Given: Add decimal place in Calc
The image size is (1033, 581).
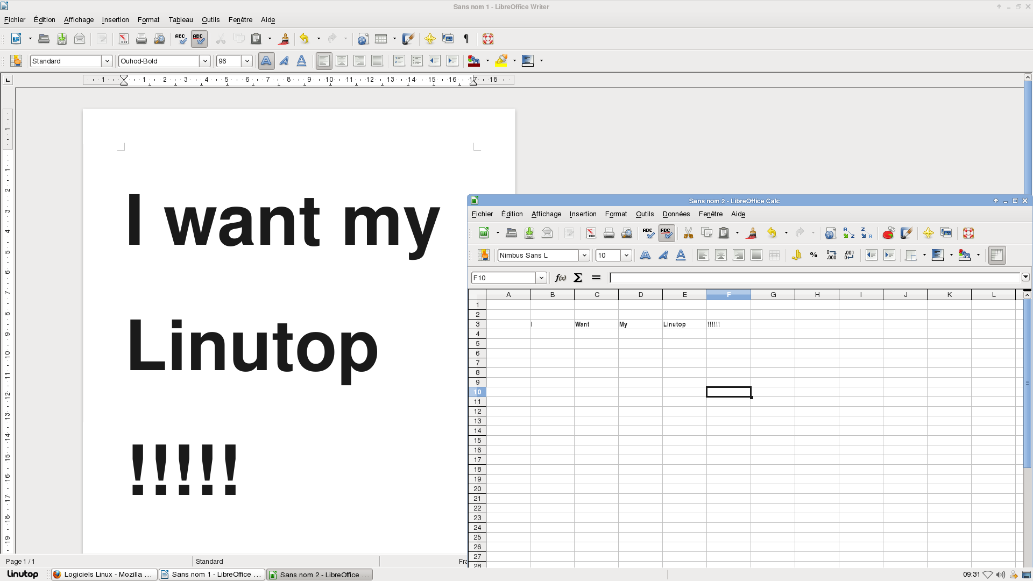Looking at the screenshot, I should tap(832, 255).
